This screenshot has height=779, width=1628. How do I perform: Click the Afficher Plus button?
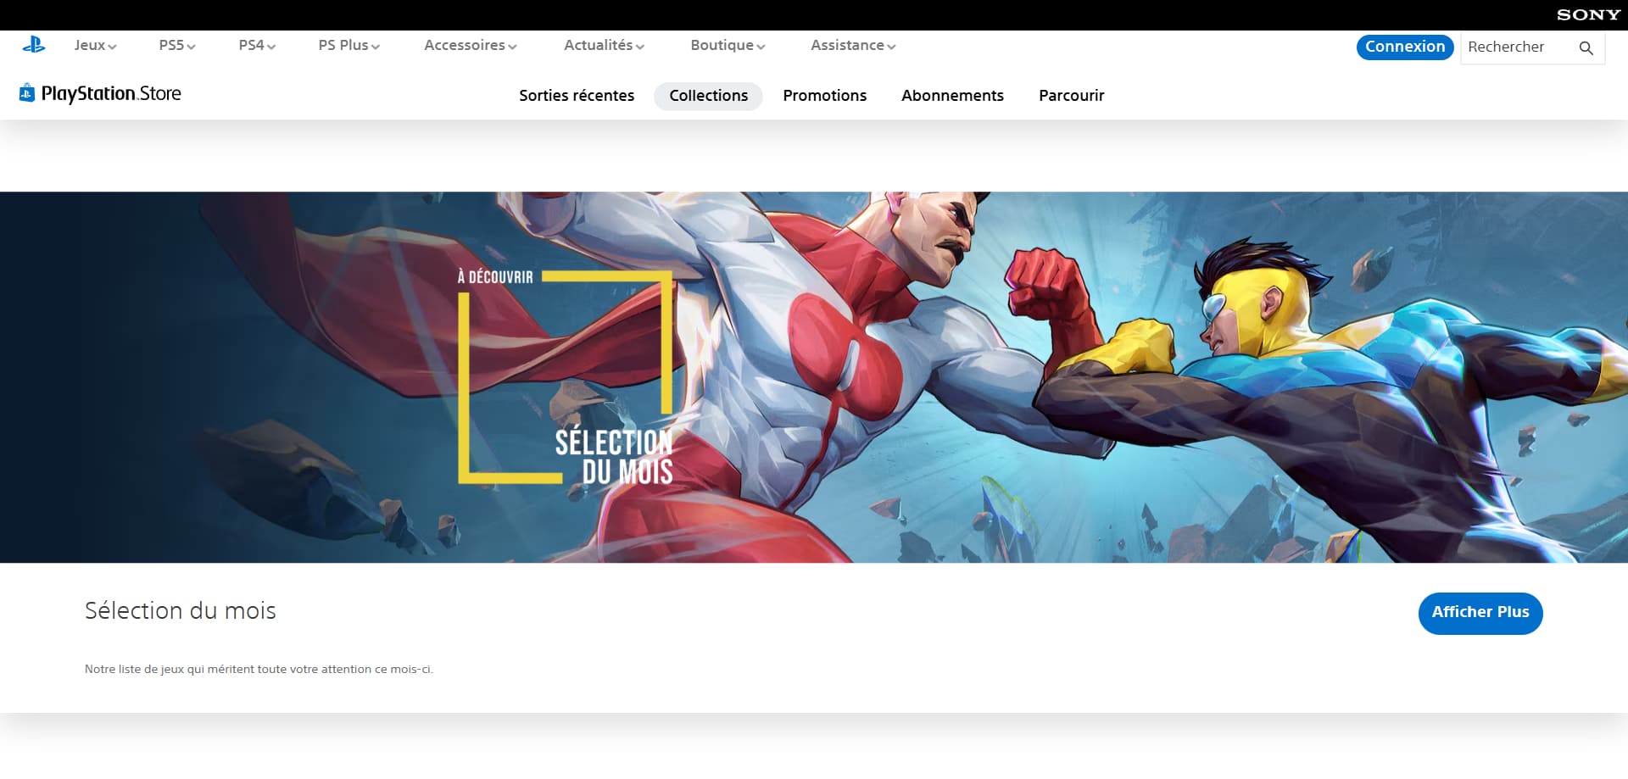point(1480,613)
